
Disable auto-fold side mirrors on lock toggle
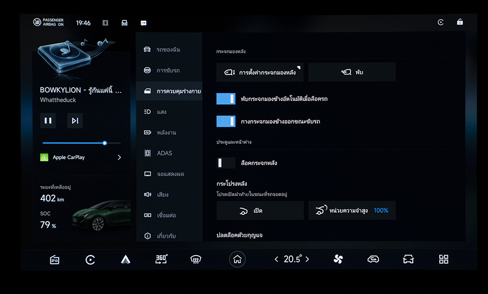(226, 99)
